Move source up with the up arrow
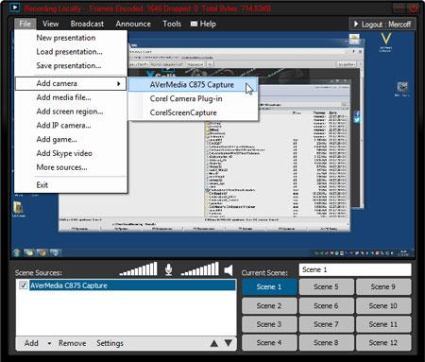This screenshot has width=425, height=362. (x=214, y=343)
